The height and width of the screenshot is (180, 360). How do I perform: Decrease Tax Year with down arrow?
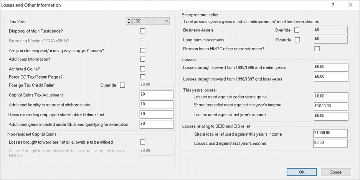[x=129, y=23]
